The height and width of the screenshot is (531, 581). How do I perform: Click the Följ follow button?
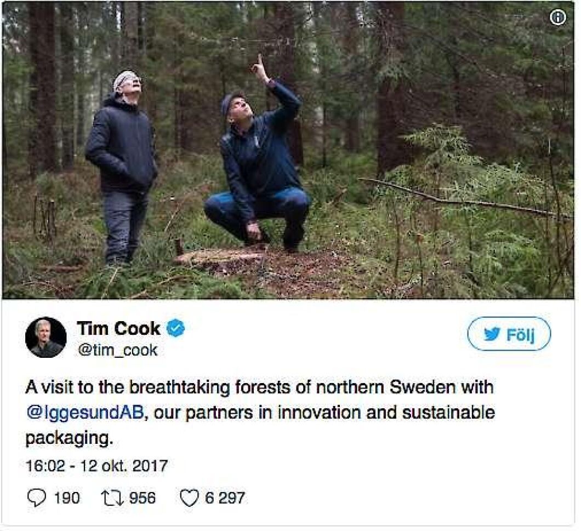(x=509, y=334)
